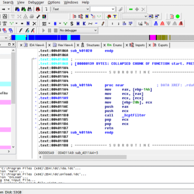
Task: Click the red flower icon
Action: tap(109, 16)
